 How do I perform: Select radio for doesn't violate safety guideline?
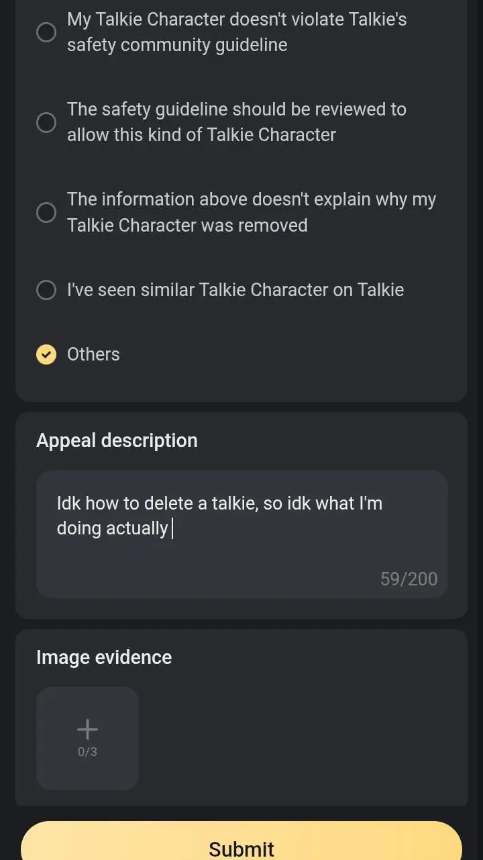click(46, 32)
